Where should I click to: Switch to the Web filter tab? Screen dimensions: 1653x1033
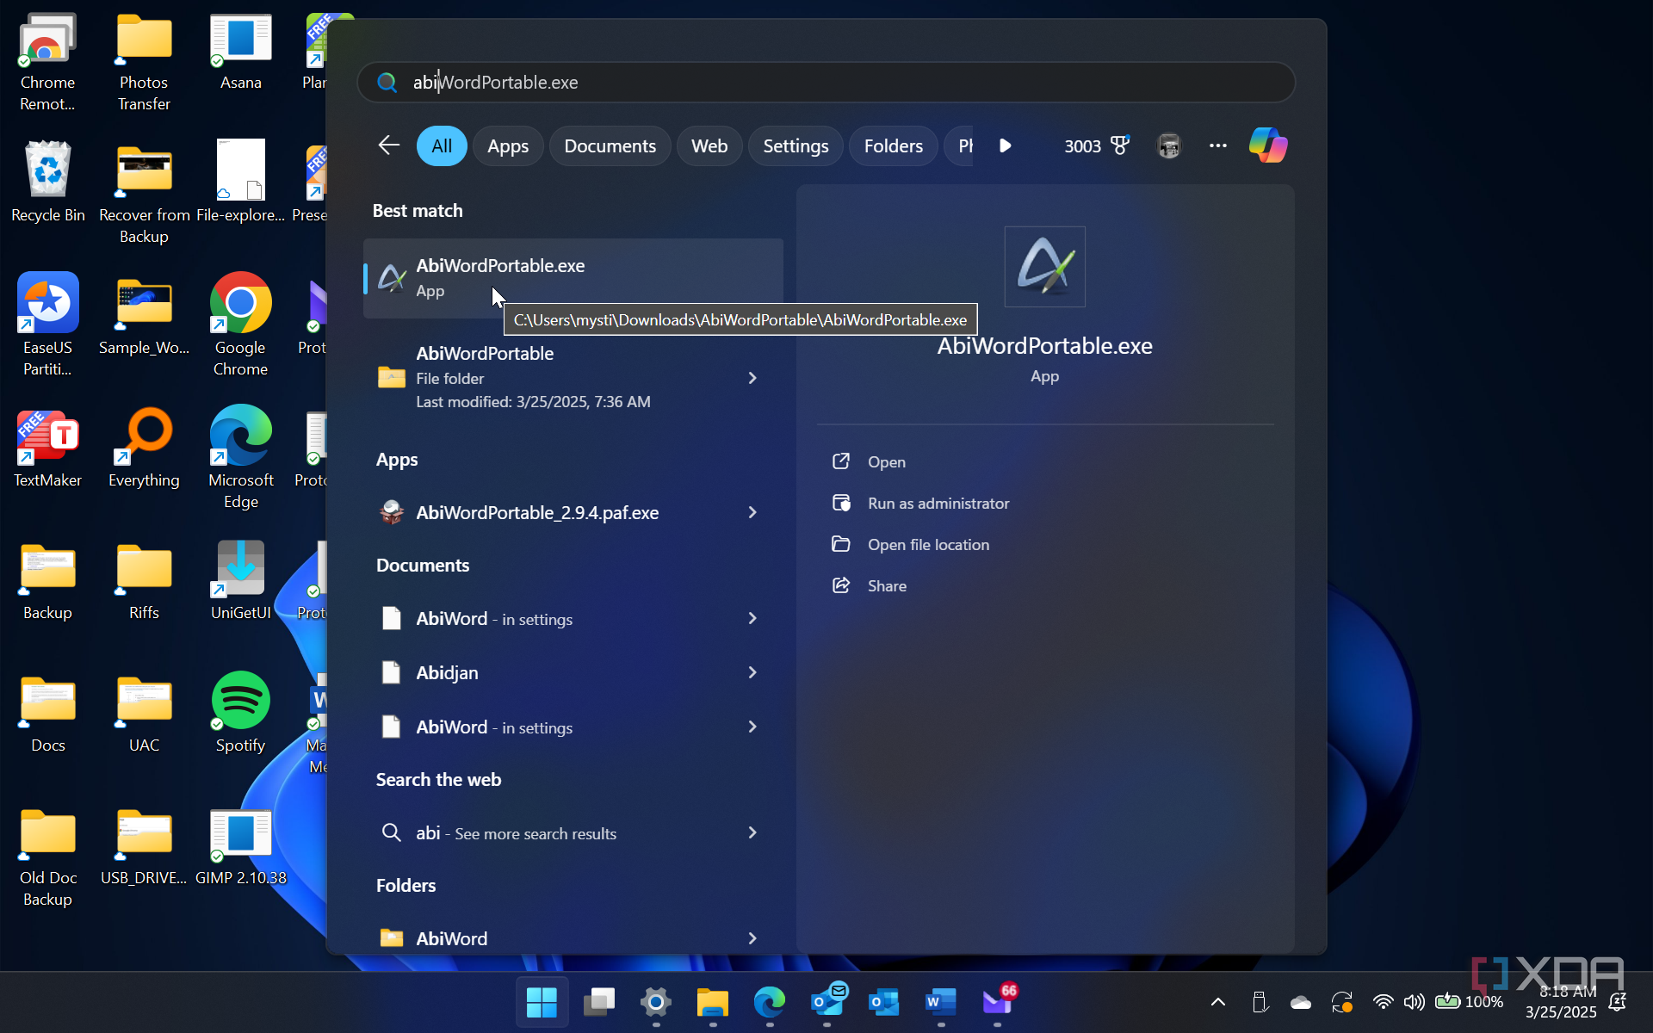709,145
